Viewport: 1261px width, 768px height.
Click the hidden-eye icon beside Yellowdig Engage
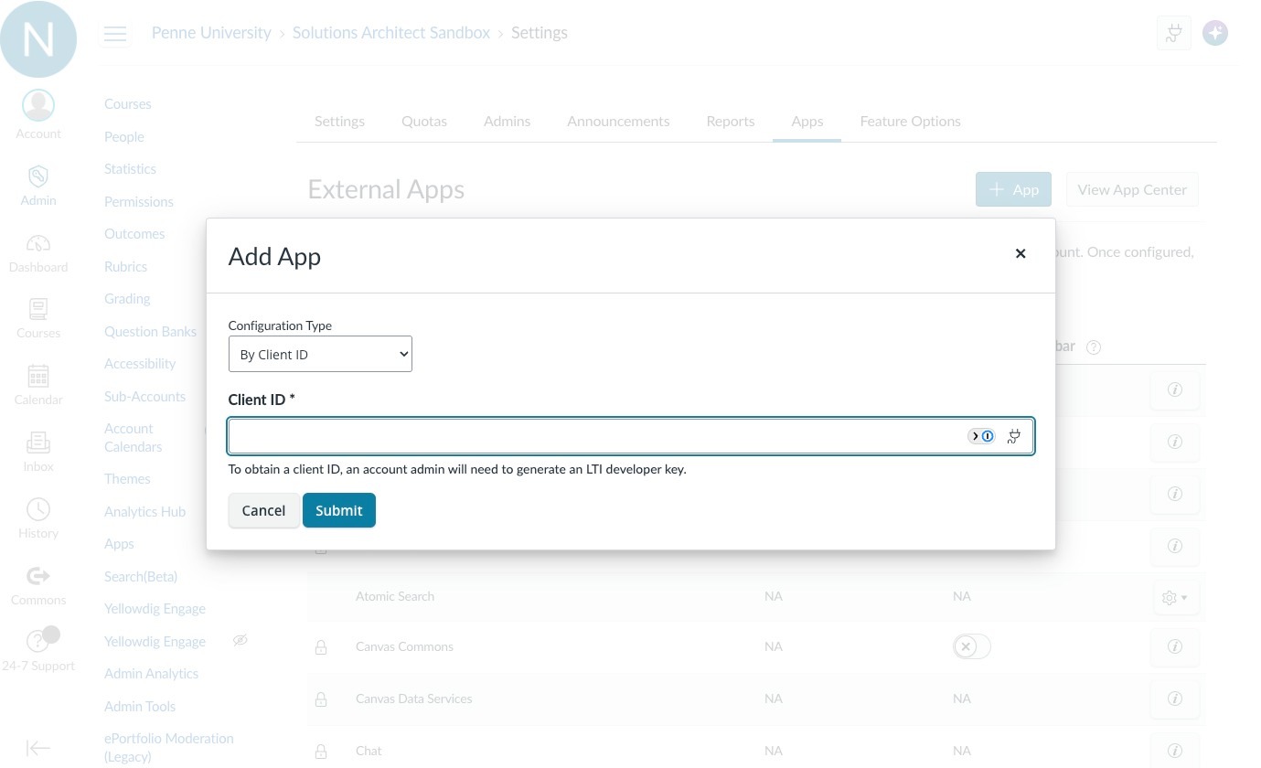click(x=240, y=640)
